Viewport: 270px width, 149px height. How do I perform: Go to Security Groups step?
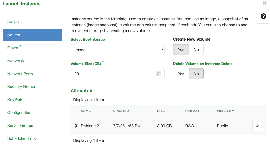coord(22,87)
